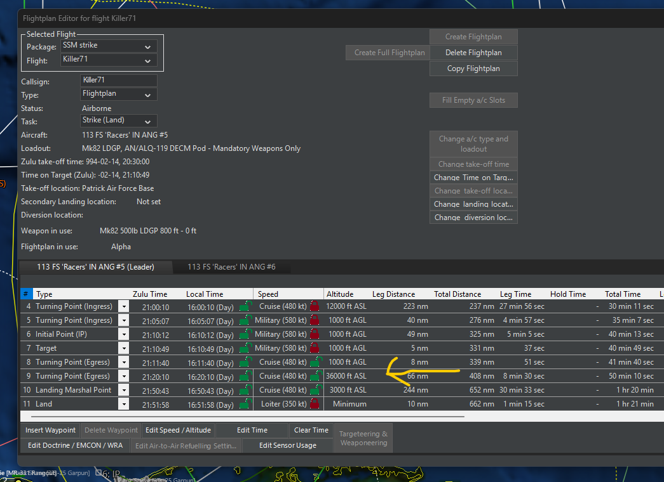
Task: Open the Flight dropdown showing Killer71
Action: tap(109, 60)
